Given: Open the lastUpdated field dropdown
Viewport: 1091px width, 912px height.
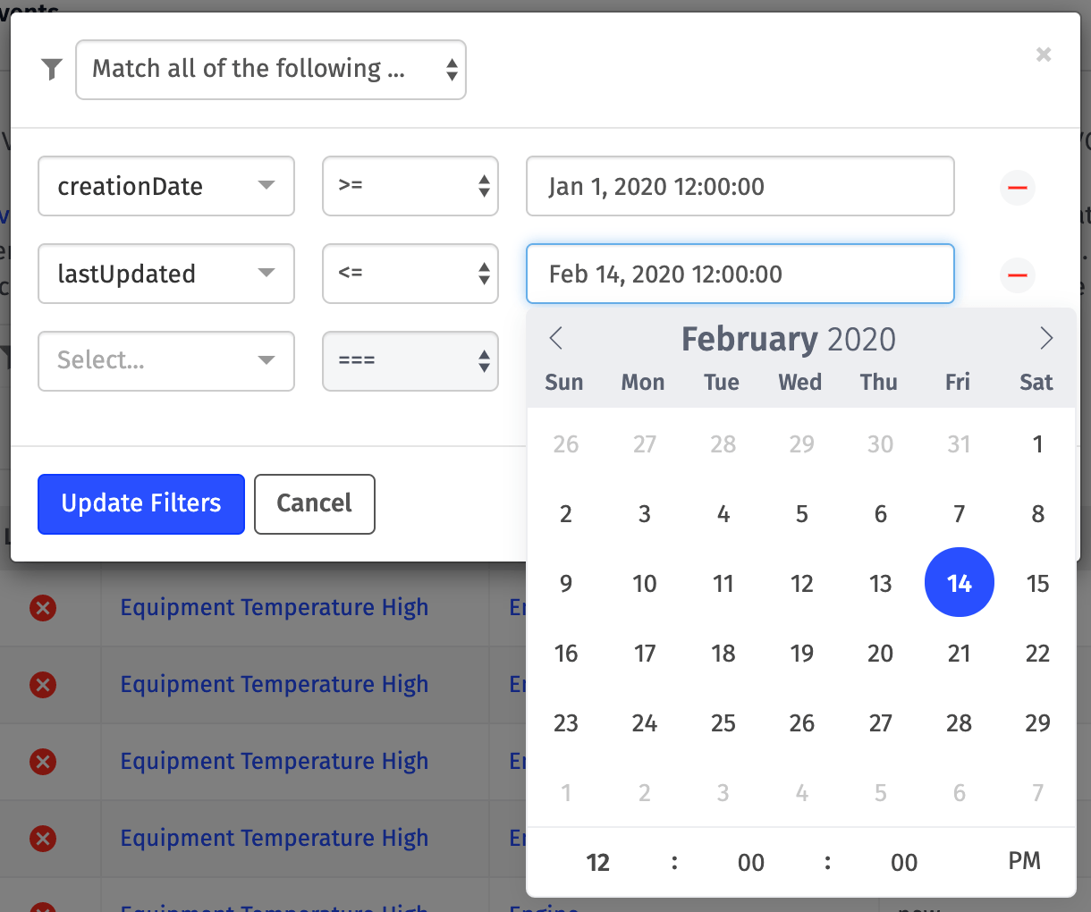Looking at the screenshot, I should pos(166,274).
